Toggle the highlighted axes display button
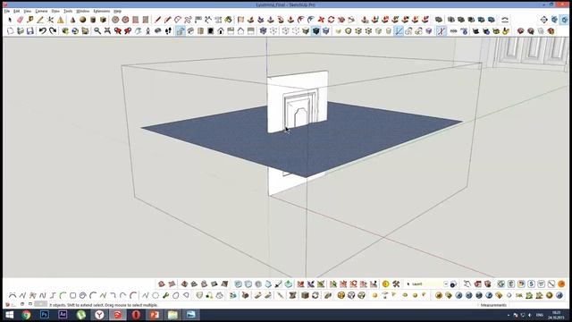Screen dimensions: 572x322 click(399, 31)
